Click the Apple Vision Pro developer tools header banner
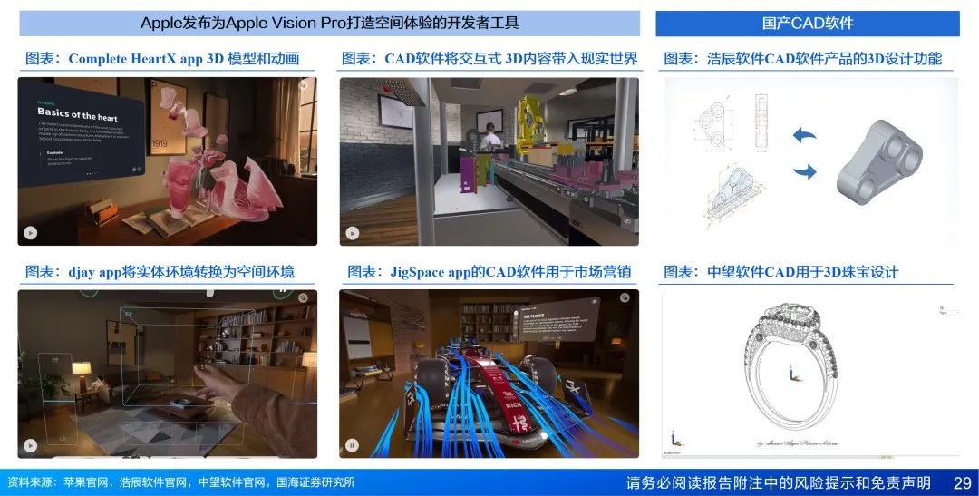 330,24
